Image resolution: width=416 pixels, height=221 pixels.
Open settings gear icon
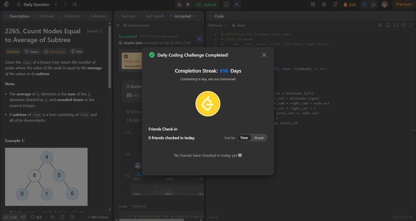tap(324, 4)
